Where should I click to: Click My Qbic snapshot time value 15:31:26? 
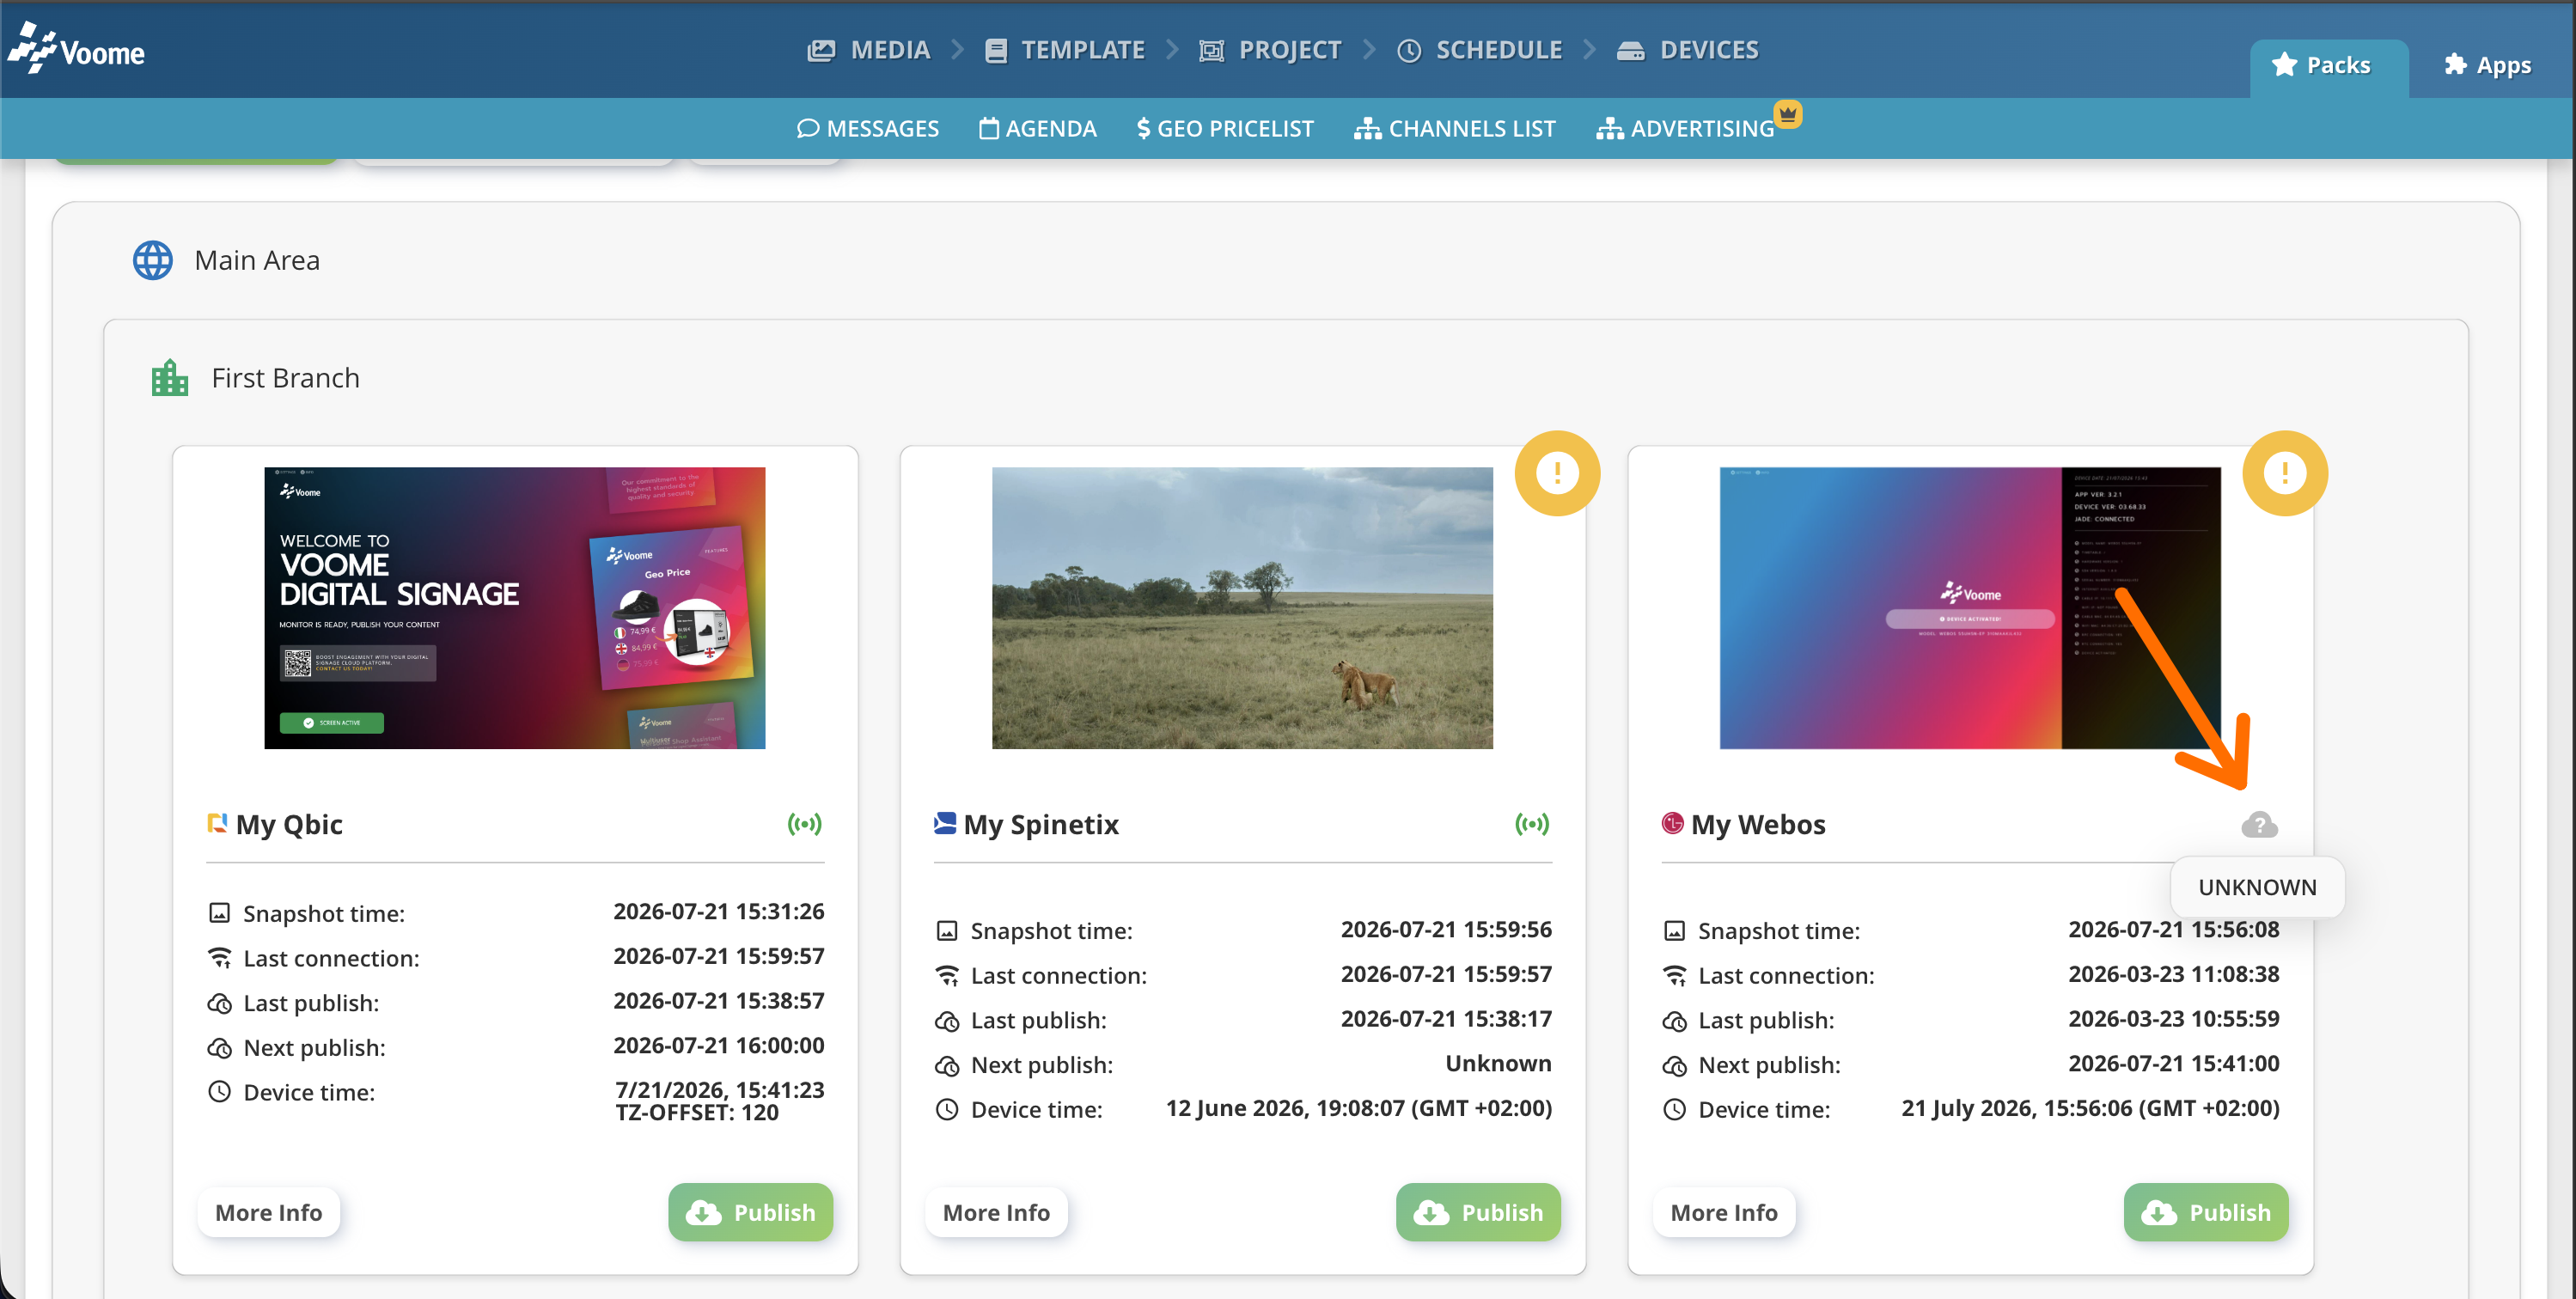[719, 912]
